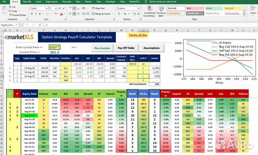Viewport: 258px width, 155px height.
Task: Click the Orientation text angle icon
Action: click(84, 8)
